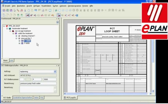
Task: Click the horizontal scrollbar left arrow
Action: tap(65, 94)
